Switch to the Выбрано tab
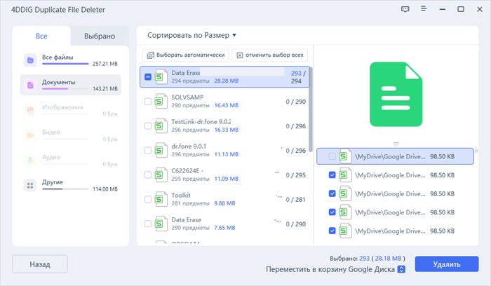491x286 pixels. click(100, 36)
